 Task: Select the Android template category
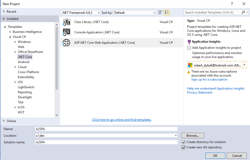click(x=23, y=62)
